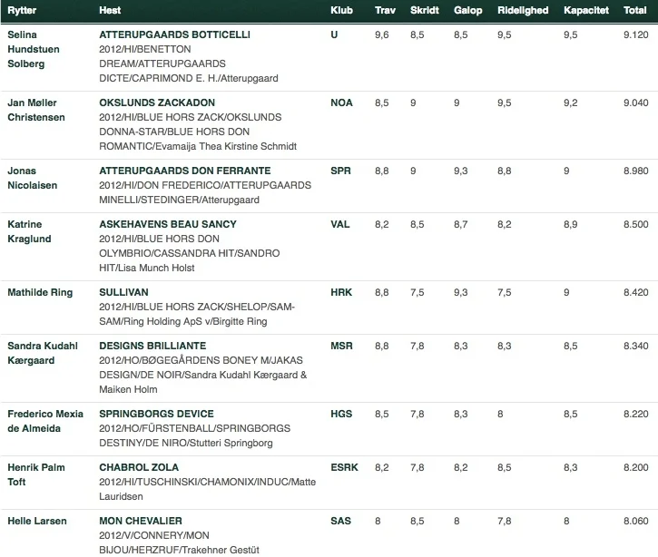
Task: Open horse CHABROL ZOLA
Action: pyautogui.click(x=139, y=468)
